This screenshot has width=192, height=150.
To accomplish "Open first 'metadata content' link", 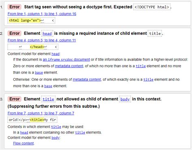I will point(69,66).
